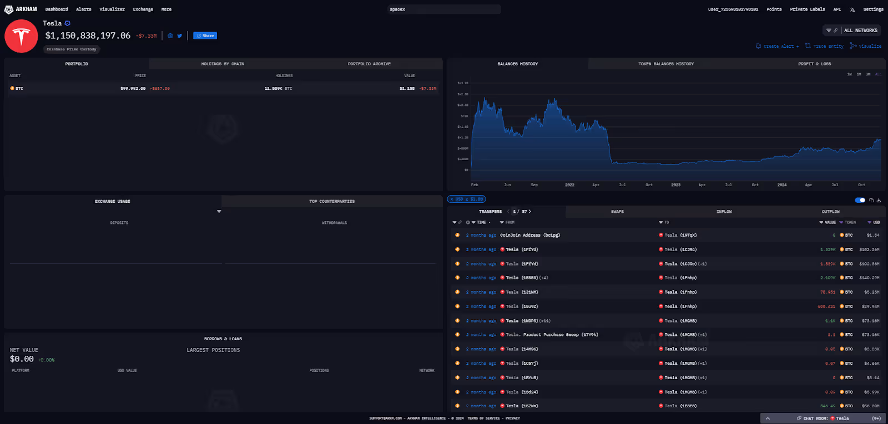Viewport: 888px width, 424px height.
Task: Open Tesla's website globe icon
Action: pos(170,35)
